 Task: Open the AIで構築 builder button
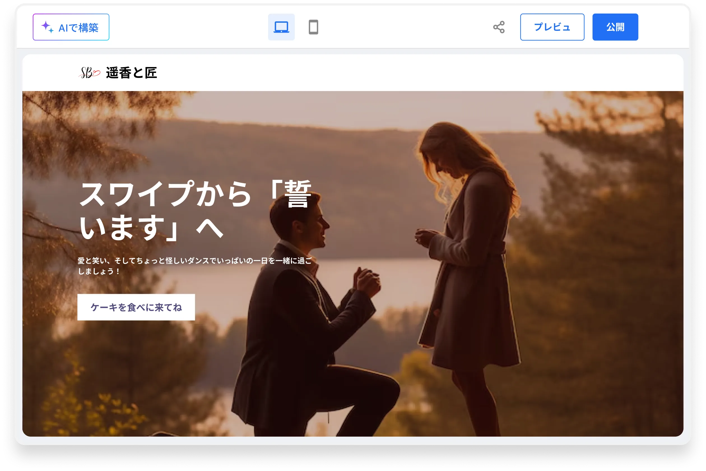[71, 27]
